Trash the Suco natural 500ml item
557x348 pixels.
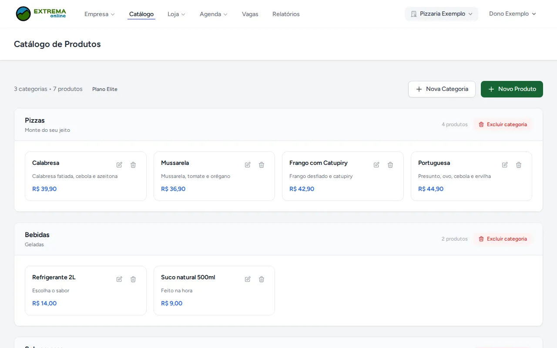pos(262,279)
